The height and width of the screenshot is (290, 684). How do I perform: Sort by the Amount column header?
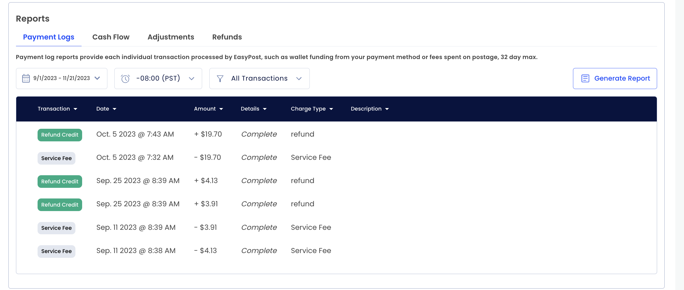(209, 109)
